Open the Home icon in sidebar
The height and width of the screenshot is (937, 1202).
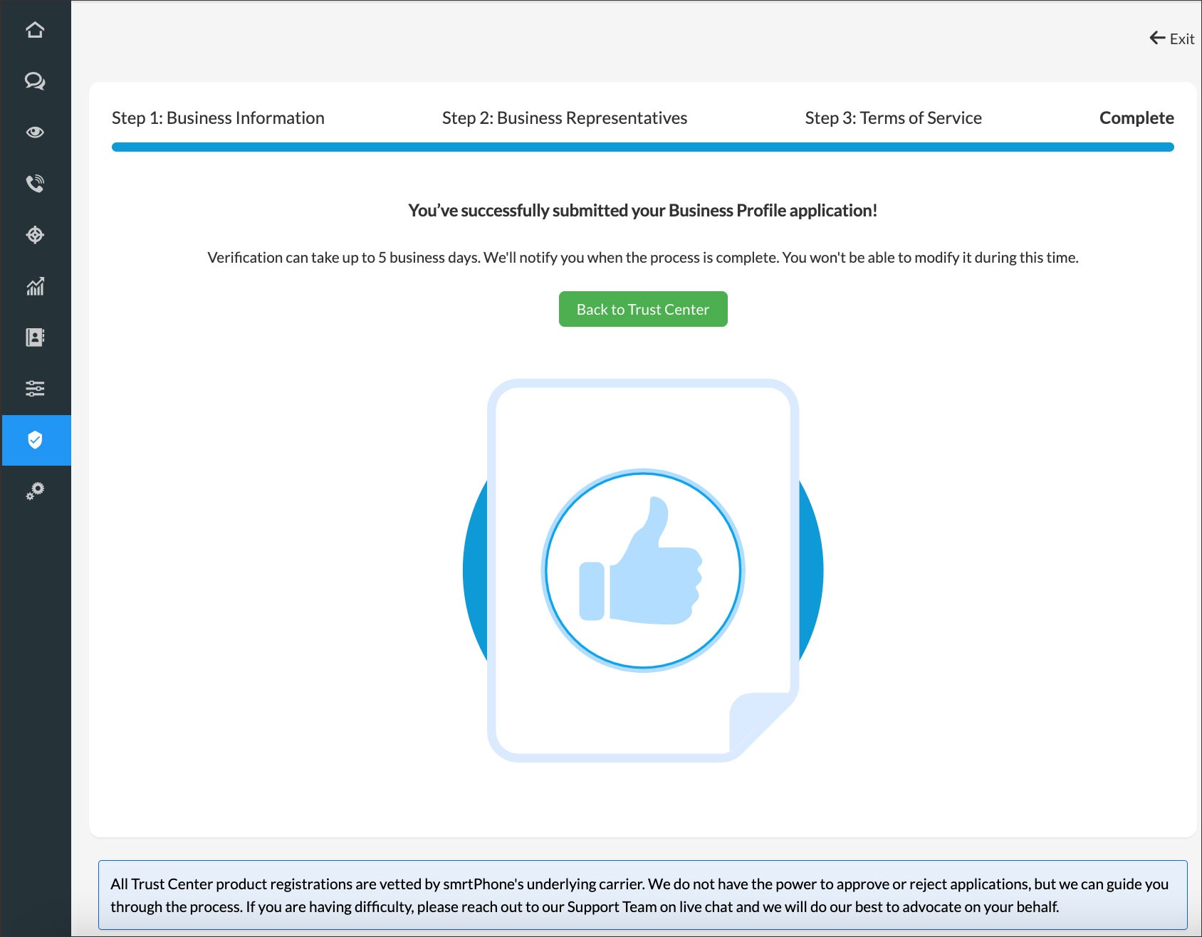pos(35,30)
